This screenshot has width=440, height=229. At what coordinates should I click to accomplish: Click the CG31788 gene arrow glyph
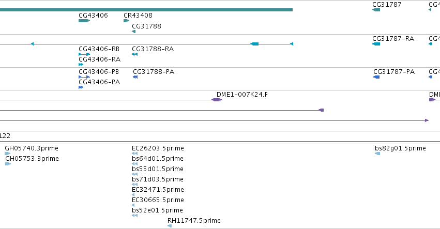click(133, 32)
